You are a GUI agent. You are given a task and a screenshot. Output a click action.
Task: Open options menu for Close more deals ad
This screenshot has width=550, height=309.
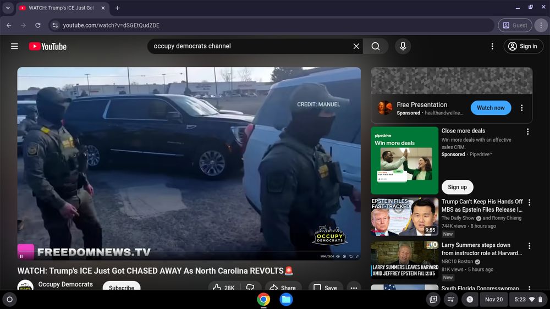coord(527,131)
